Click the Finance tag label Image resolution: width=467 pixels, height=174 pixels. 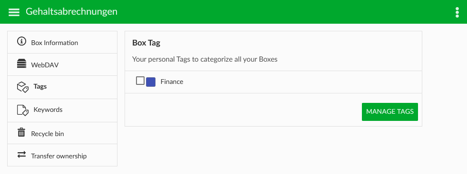click(x=172, y=82)
